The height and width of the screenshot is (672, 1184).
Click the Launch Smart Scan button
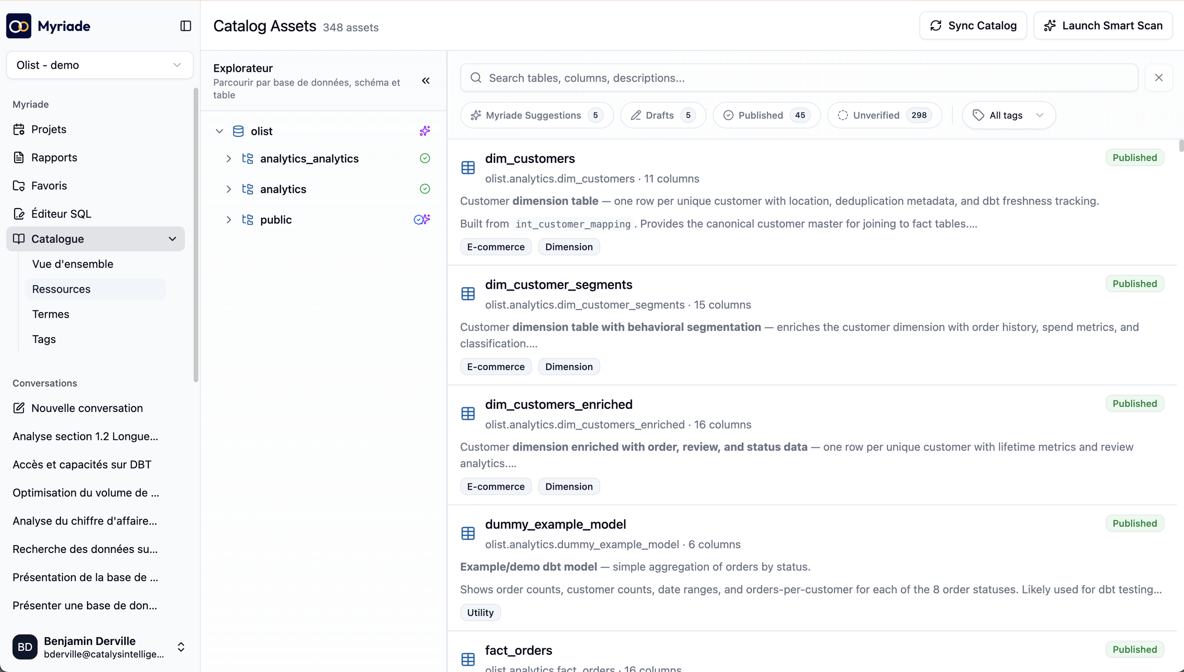(x=1103, y=26)
